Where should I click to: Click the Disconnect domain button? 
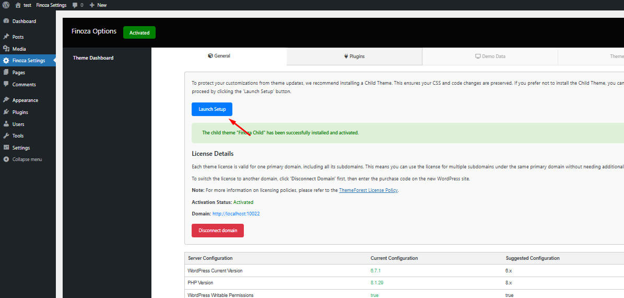[x=218, y=230]
